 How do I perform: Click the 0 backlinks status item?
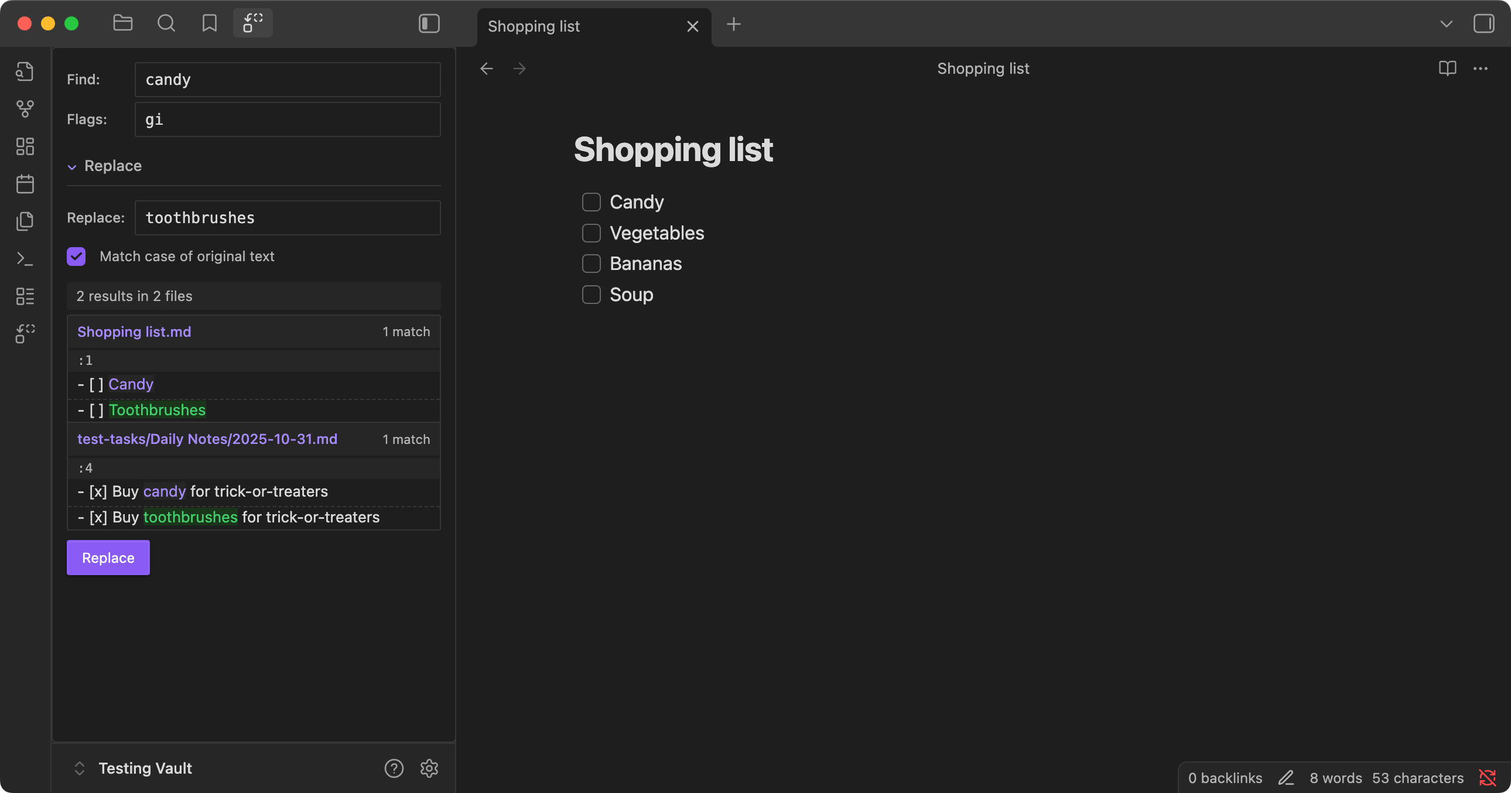coord(1225,778)
